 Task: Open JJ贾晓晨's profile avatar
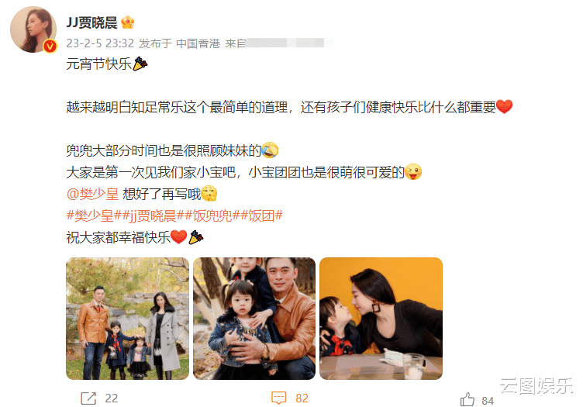click(x=33, y=29)
